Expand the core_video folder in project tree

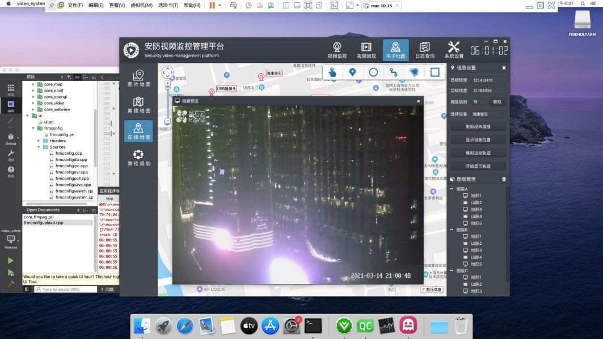click(33, 103)
